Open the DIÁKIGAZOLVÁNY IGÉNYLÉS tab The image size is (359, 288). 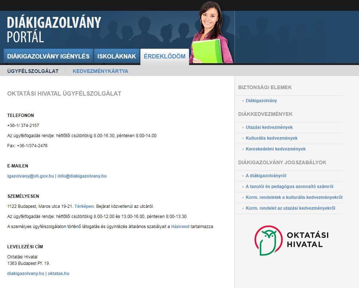click(x=48, y=56)
